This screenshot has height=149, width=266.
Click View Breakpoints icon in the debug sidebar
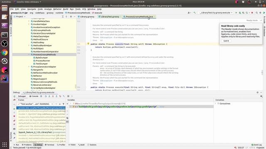coord(14,120)
